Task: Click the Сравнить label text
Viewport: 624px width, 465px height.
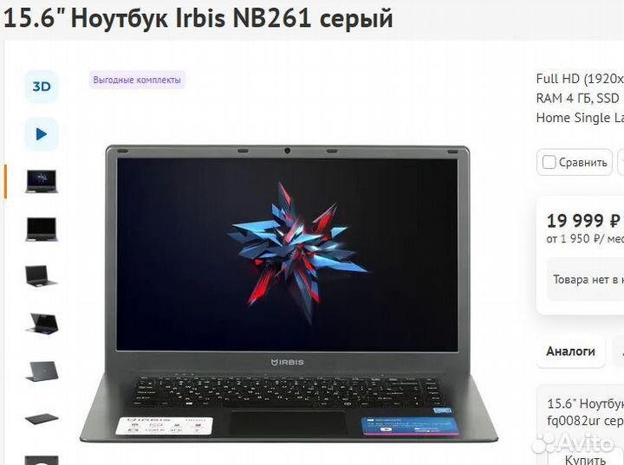Action: click(x=583, y=162)
